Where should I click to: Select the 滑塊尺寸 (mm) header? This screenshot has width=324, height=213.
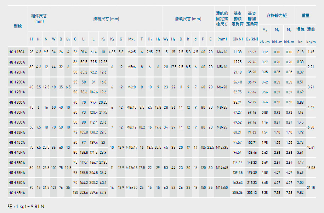[106, 18]
